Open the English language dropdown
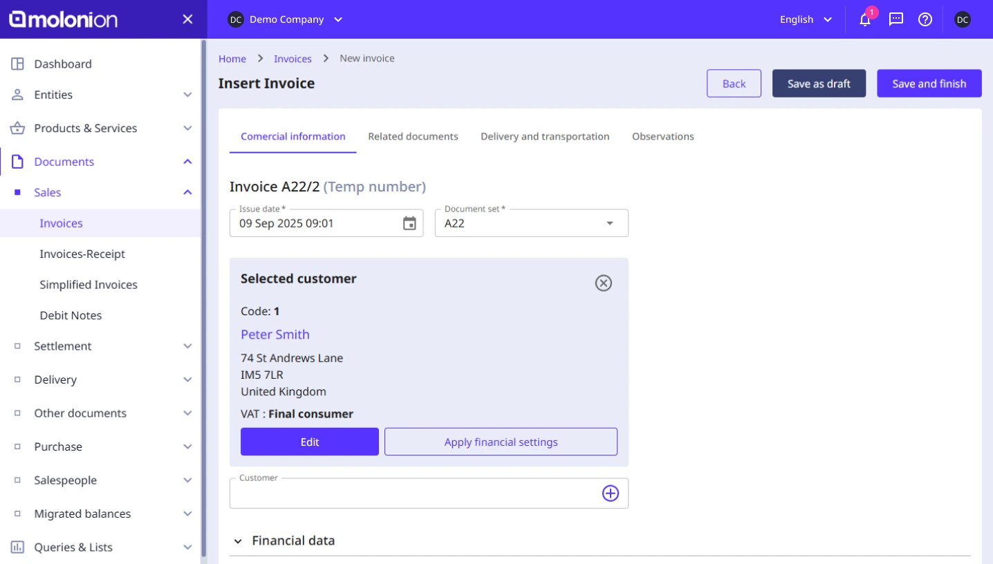This screenshot has height=564, width=993. point(805,20)
